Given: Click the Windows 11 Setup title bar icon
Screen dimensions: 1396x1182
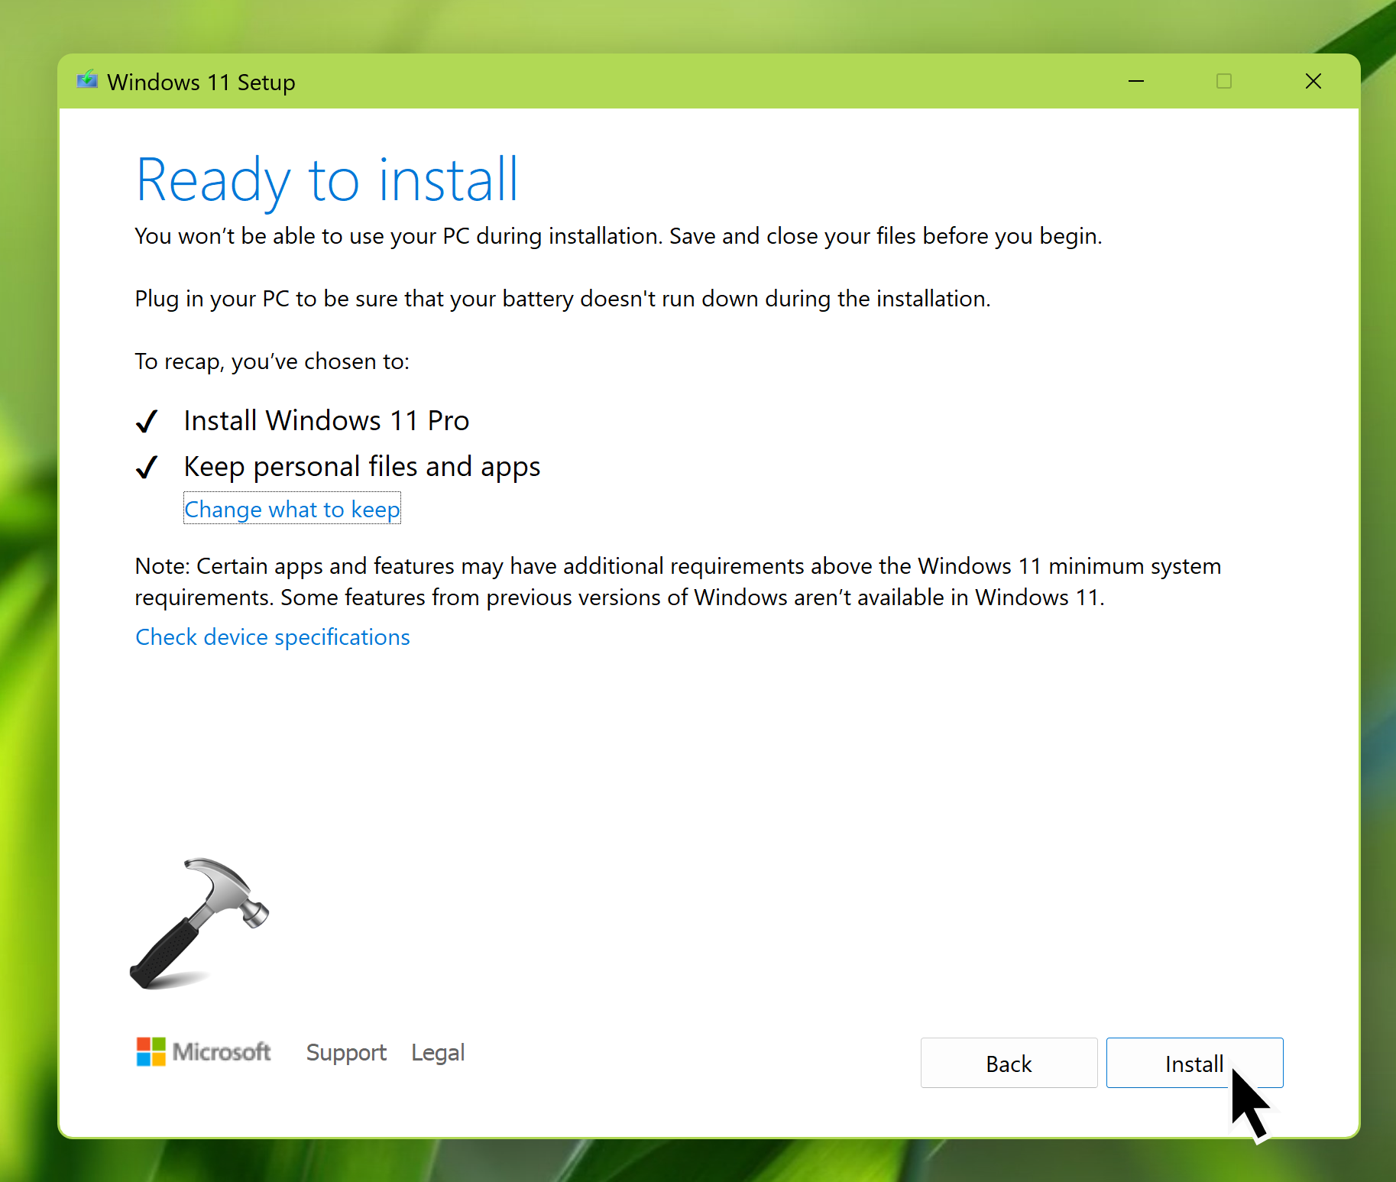Looking at the screenshot, I should coord(87,80).
